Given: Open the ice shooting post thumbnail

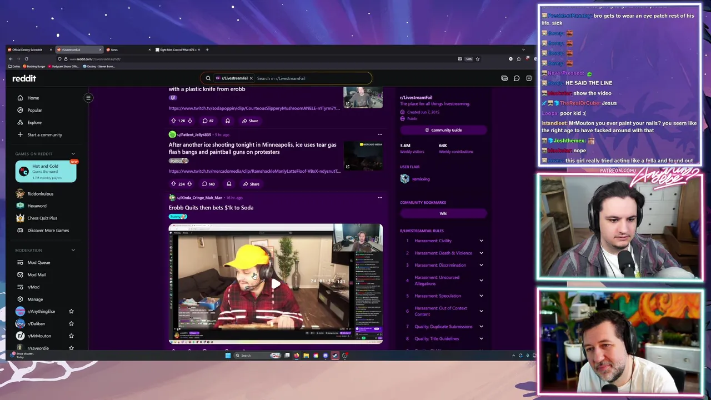Looking at the screenshot, I should click(363, 156).
